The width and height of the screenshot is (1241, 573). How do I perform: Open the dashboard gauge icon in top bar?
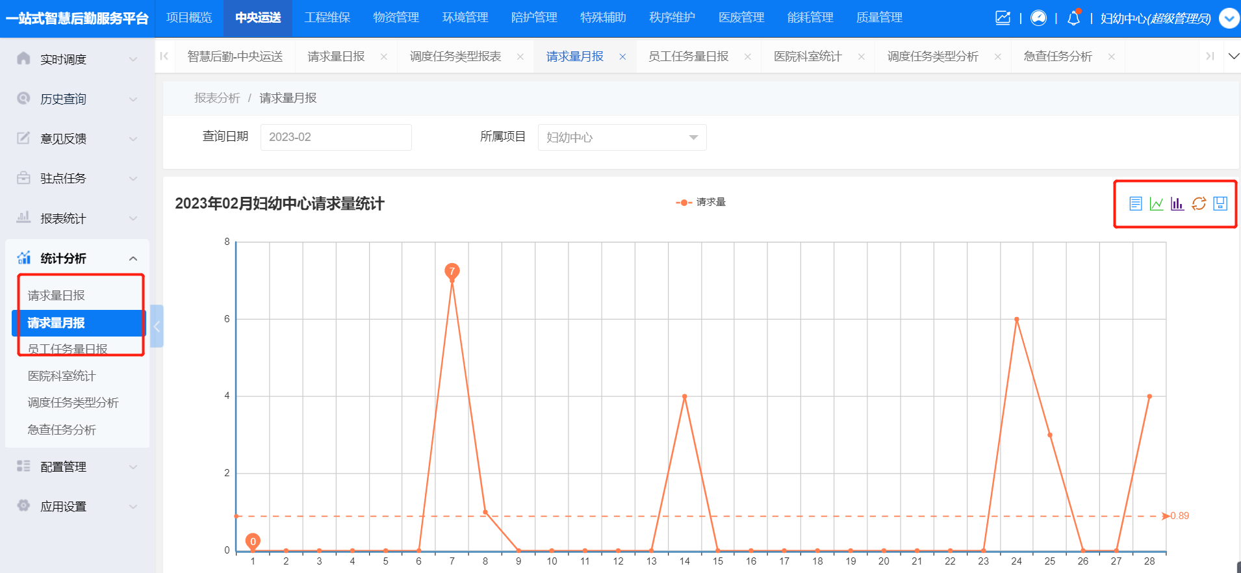click(1038, 18)
